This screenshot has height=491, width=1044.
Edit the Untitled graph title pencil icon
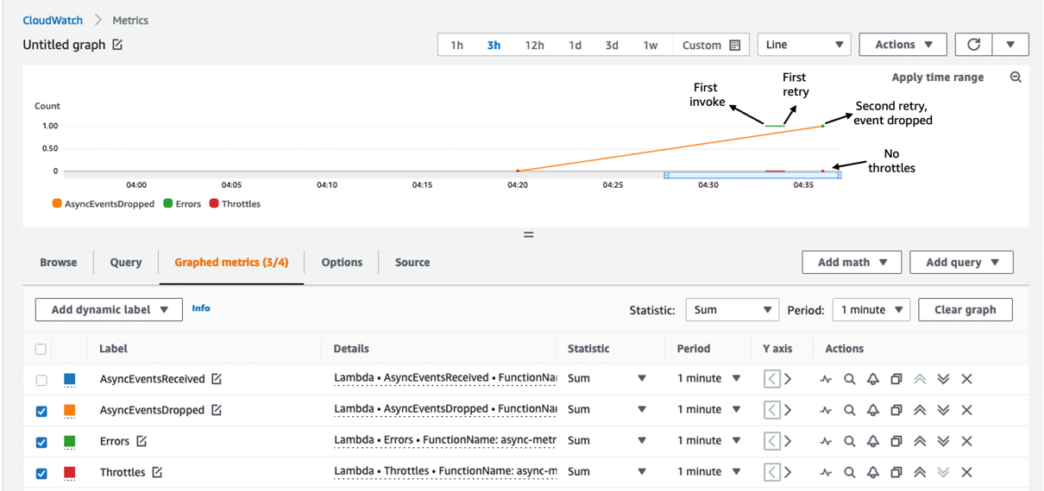[117, 45]
